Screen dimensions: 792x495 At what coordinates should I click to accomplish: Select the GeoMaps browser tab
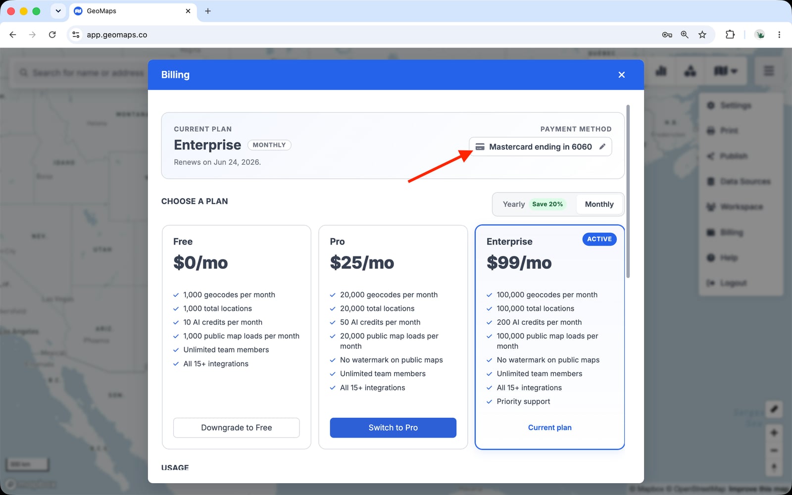tap(133, 11)
